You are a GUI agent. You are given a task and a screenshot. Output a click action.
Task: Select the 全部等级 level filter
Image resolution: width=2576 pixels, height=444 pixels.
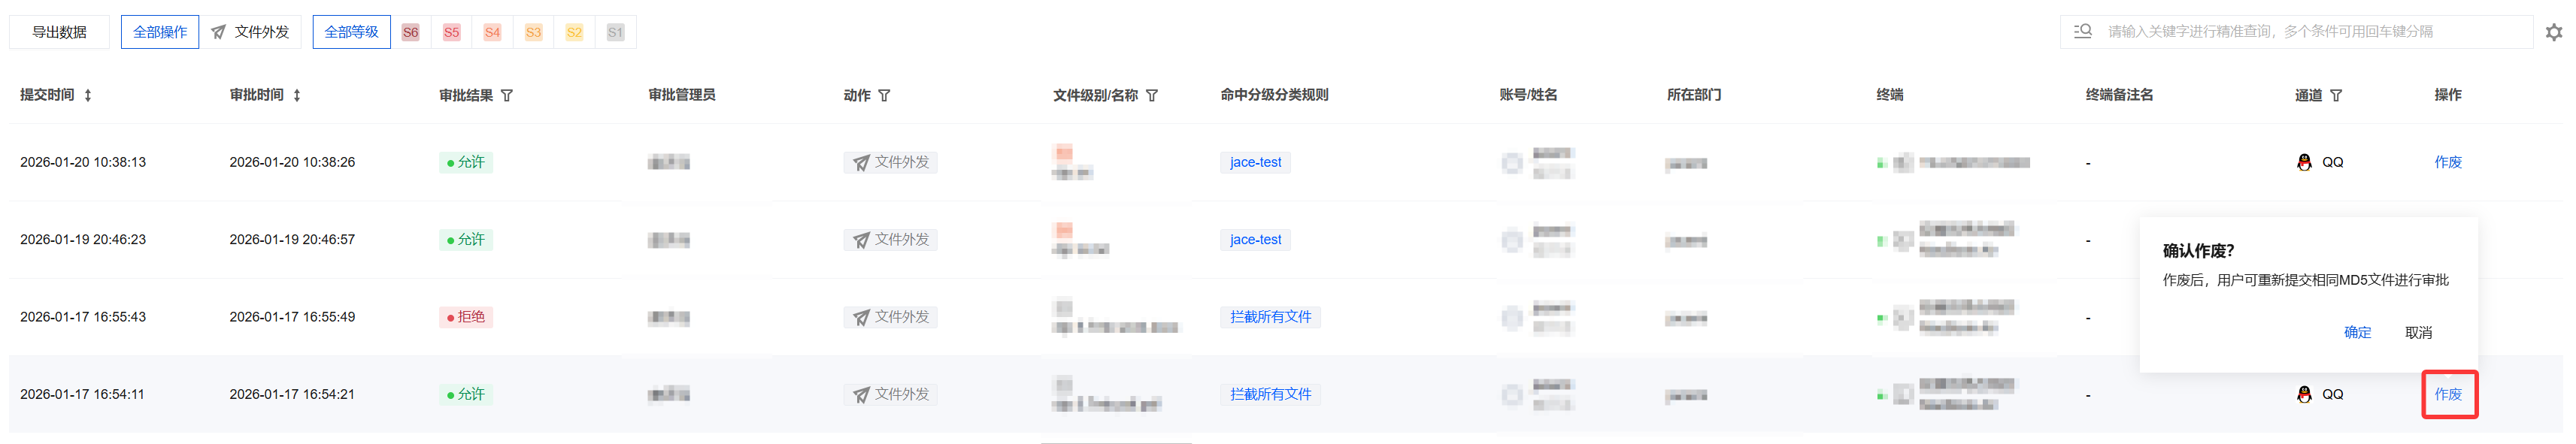pos(351,32)
